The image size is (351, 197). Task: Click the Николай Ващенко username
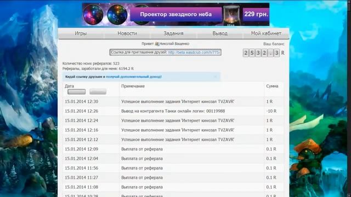tap(174, 44)
